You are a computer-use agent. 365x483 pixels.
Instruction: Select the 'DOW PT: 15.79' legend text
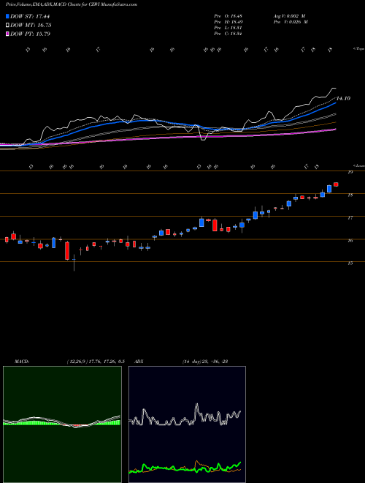pyautogui.click(x=30, y=34)
